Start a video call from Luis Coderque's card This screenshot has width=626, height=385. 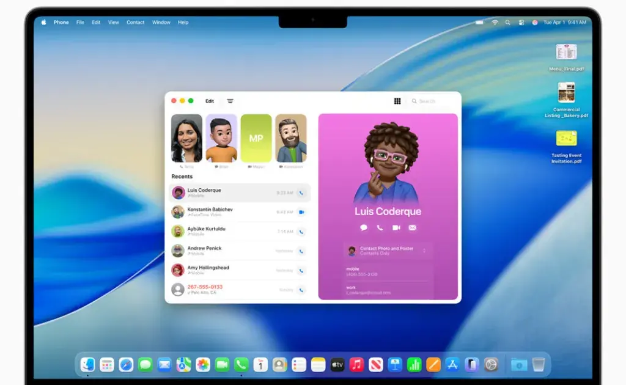(x=396, y=228)
